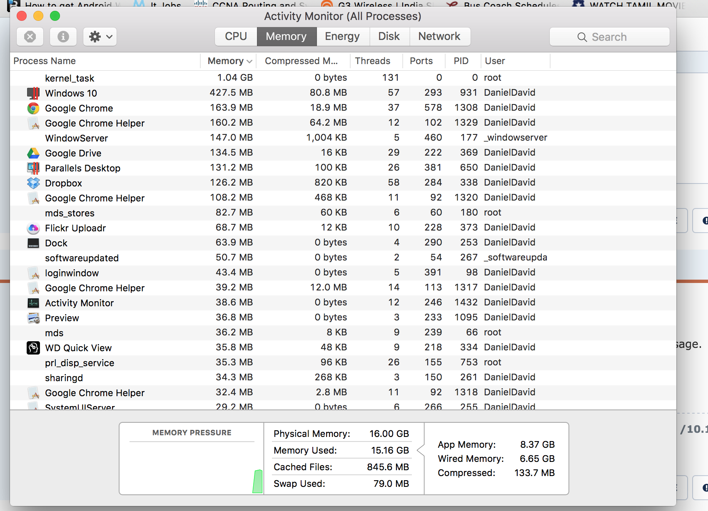
Task: Select the Memory tab
Action: point(287,37)
